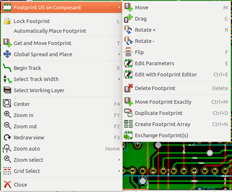
Task: Click the Home shortcut text beside Zoom auto
Action: (112, 149)
